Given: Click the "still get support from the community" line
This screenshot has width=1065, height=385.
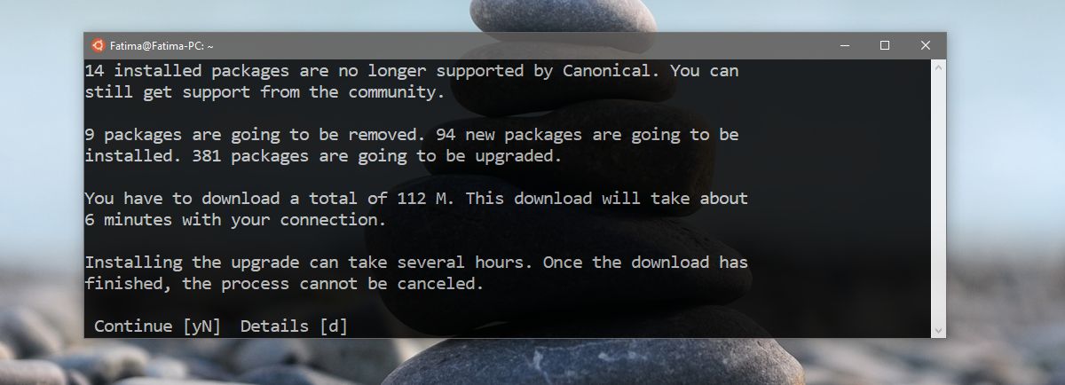Looking at the screenshot, I should pyautogui.click(x=264, y=92).
